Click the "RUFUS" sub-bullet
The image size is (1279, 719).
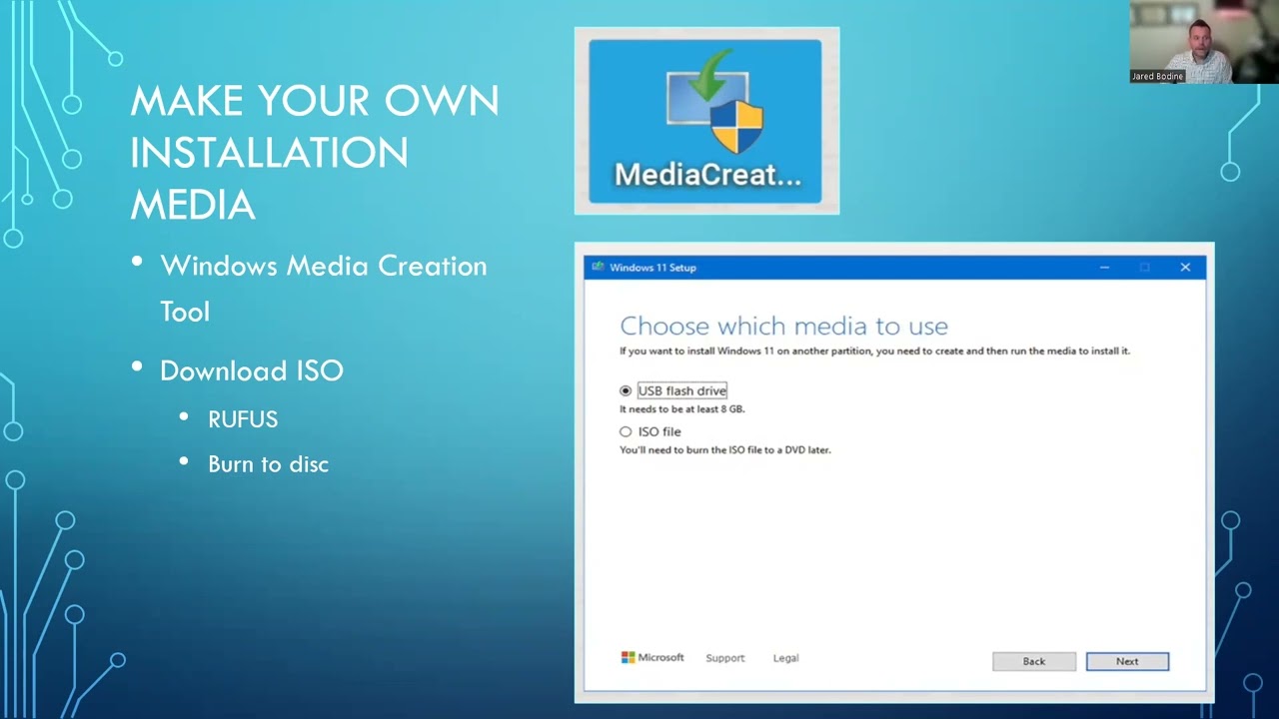pyautogui.click(x=243, y=419)
